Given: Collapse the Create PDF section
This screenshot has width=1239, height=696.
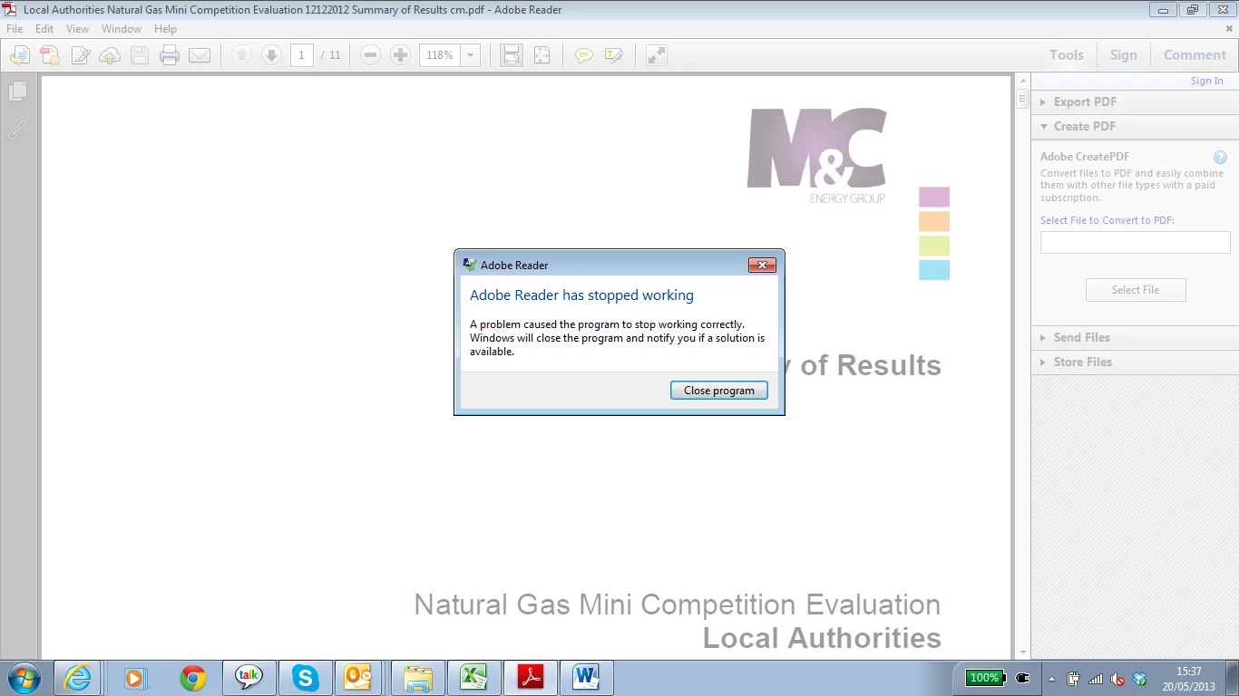Looking at the screenshot, I should (1134, 127).
